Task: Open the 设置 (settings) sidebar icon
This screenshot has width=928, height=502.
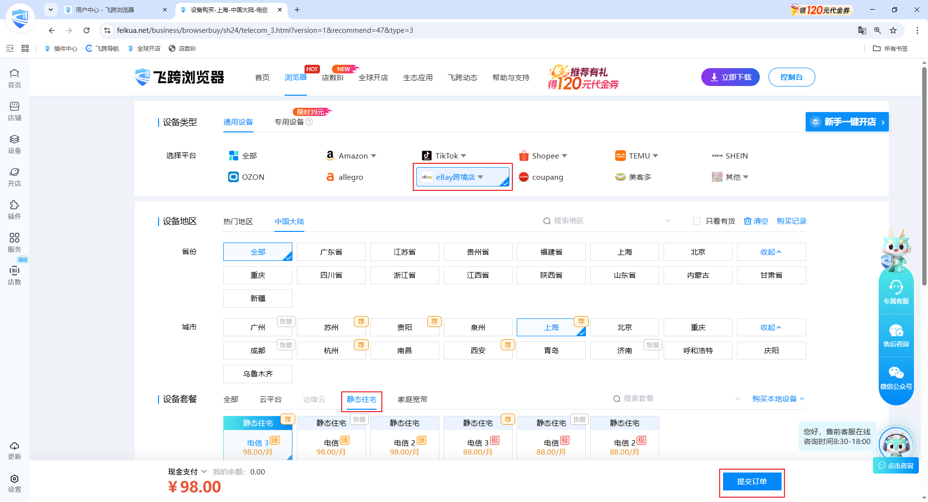Action: [14, 483]
